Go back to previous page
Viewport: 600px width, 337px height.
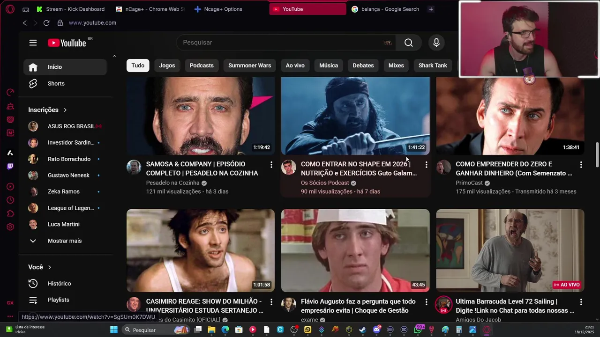tap(25, 23)
